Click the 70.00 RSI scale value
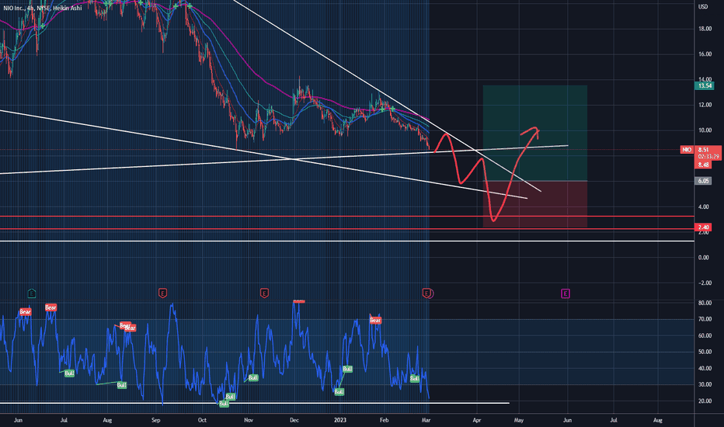The height and width of the screenshot is (427, 724). coord(705,319)
